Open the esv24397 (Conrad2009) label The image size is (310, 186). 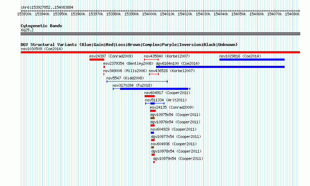coord(111,56)
